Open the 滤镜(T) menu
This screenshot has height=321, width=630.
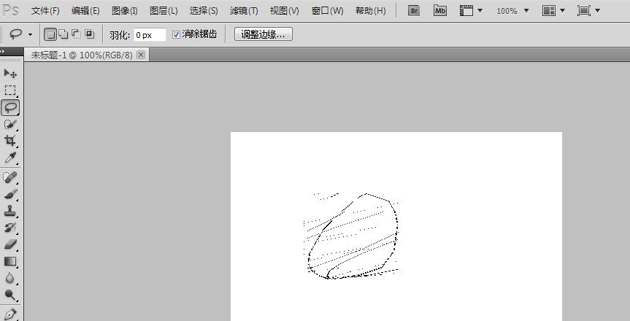coord(244,11)
